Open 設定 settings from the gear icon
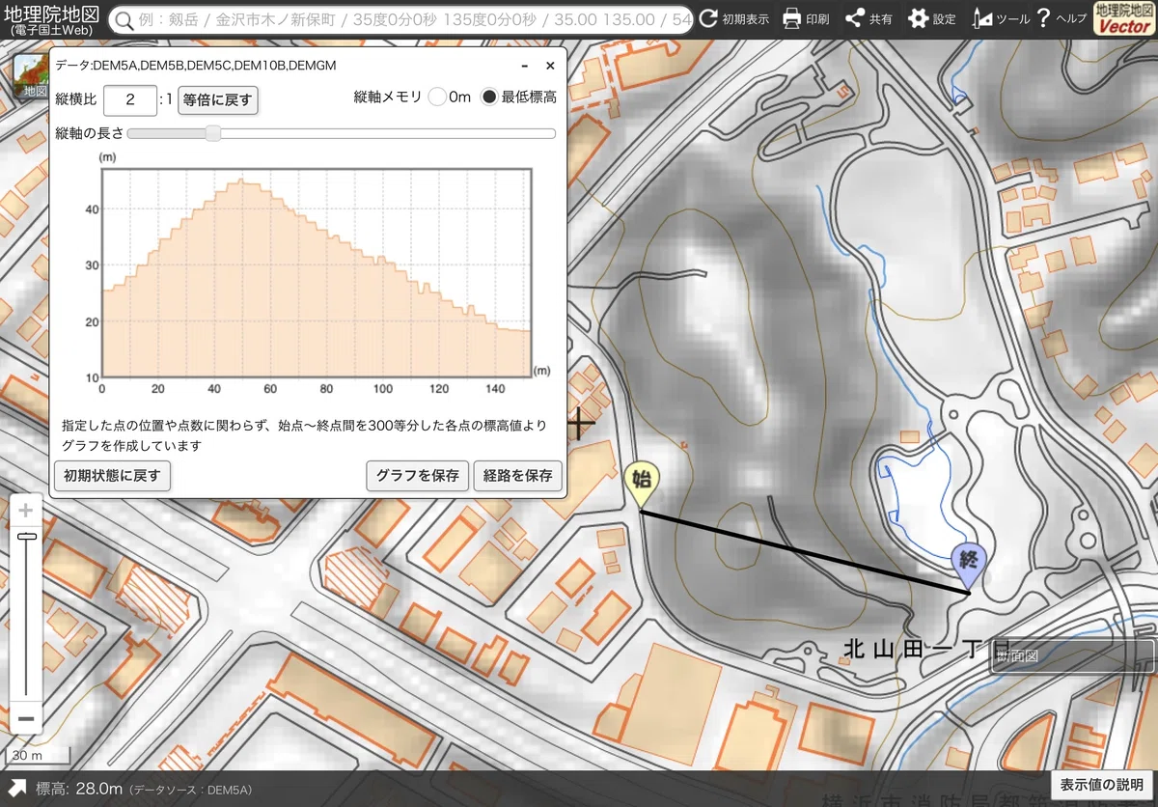The width and height of the screenshot is (1158, 807). tap(932, 18)
